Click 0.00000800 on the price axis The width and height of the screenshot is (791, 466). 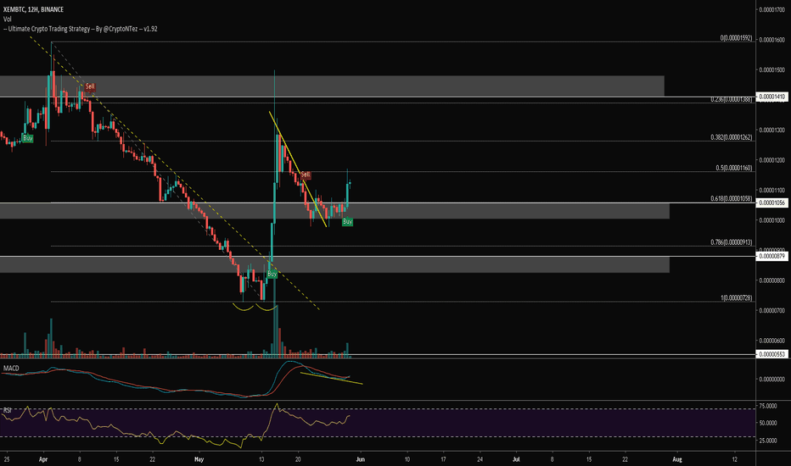(771, 280)
